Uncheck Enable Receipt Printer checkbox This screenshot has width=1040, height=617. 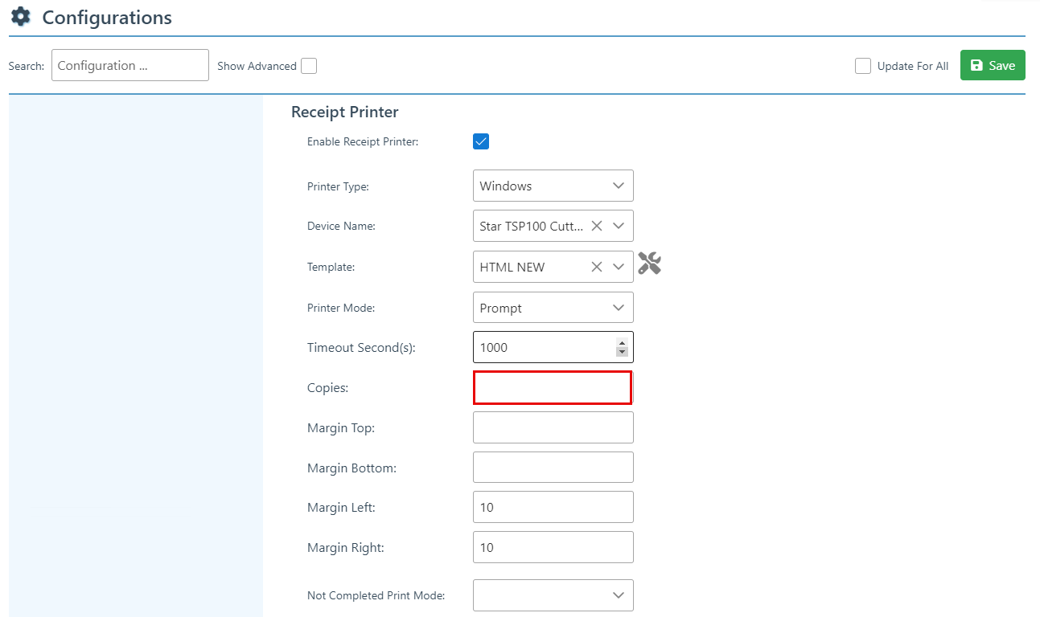click(x=481, y=142)
